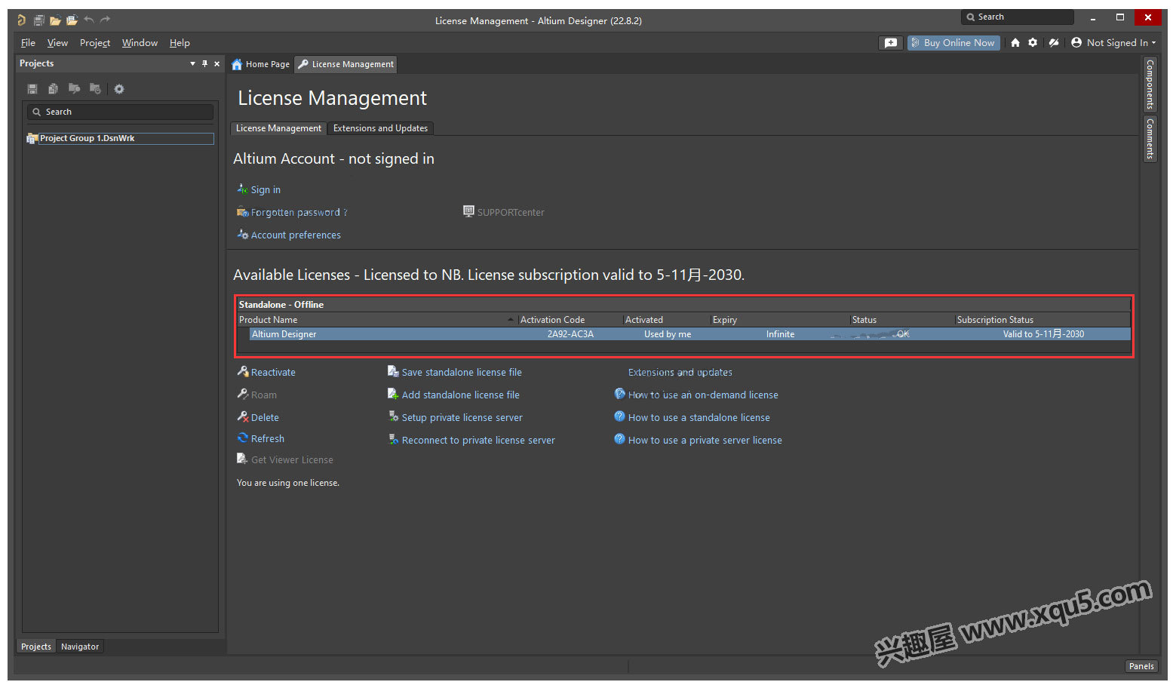
Task: Select the Projects bottom tab
Action: click(x=36, y=647)
